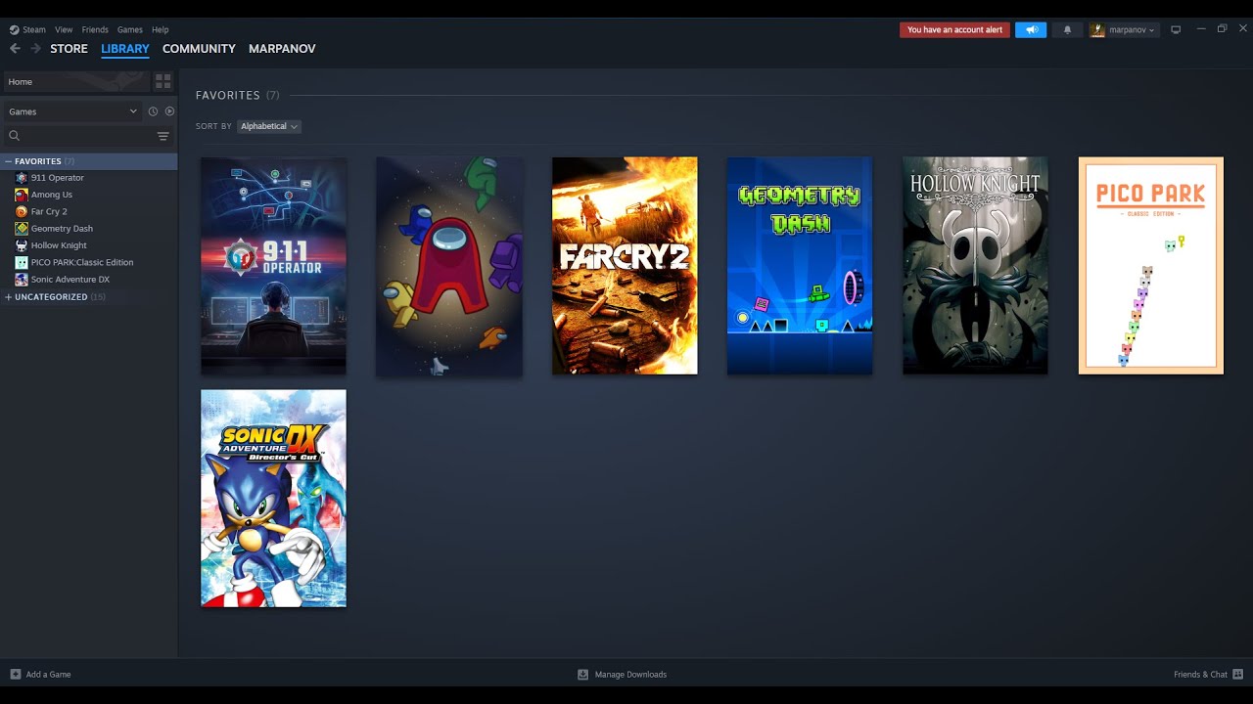The width and height of the screenshot is (1253, 704).
Task: Click the Add a Game link
Action: [48, 674]
